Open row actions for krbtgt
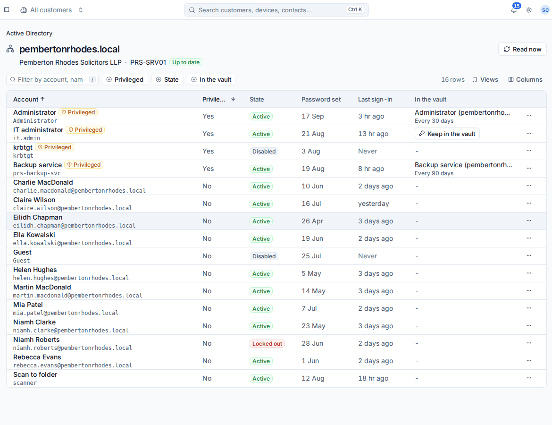The height and width of the screenshot is (425, 552). pyautogui.click(x=529, y=151)
